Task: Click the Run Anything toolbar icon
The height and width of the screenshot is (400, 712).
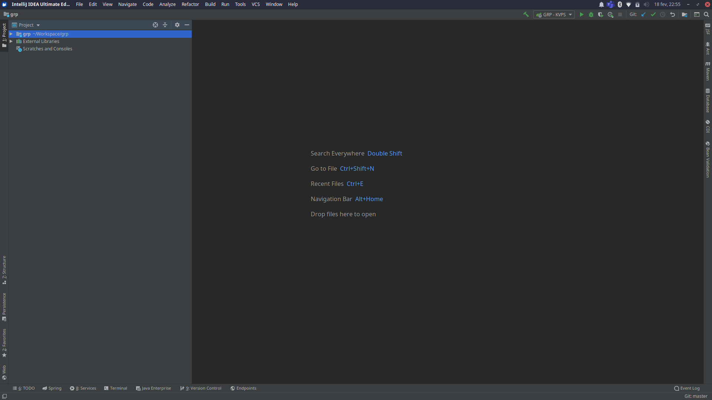Action: coord(697,14)
